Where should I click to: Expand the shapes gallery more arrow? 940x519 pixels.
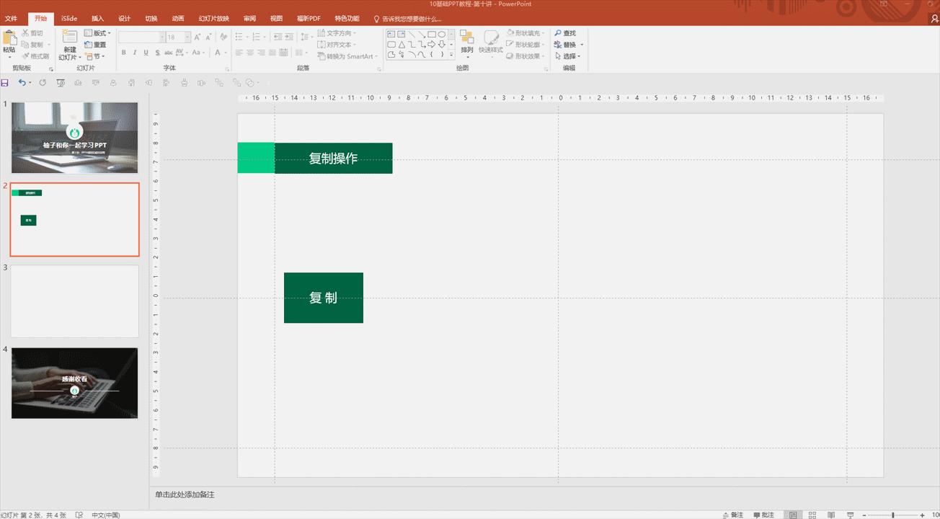click(452, 55)
